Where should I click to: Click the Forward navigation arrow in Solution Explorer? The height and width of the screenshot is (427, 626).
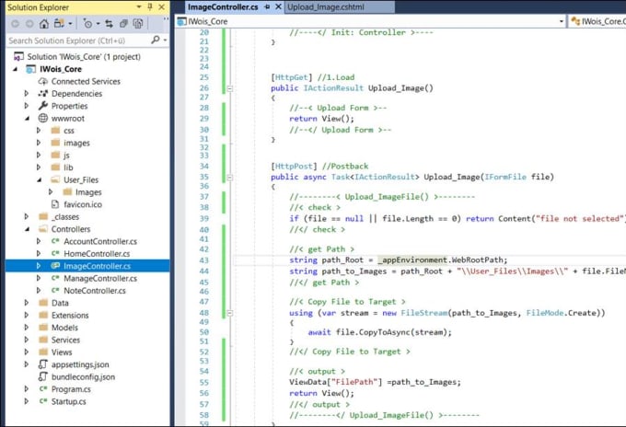pyautogui.click(x=29, y=24)
